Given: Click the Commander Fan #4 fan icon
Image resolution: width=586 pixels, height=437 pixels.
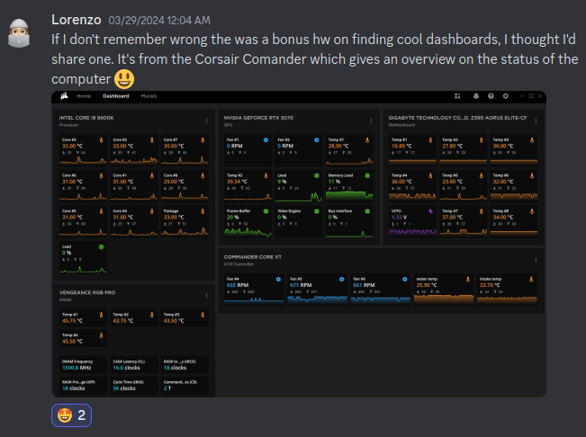Looking at the screenshot, I should click(278, 280).
